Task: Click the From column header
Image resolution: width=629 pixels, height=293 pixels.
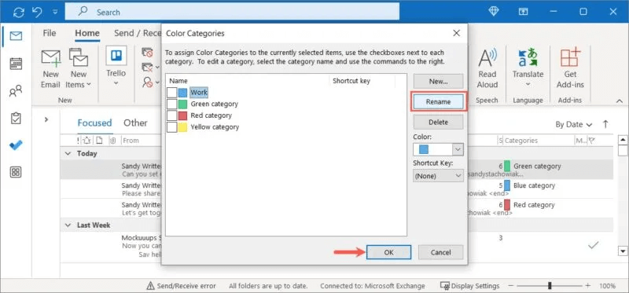Action: 131,141
